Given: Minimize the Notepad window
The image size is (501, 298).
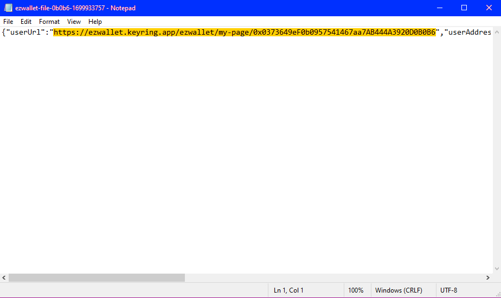Looking at the screenshot, I should coord(439,8).
